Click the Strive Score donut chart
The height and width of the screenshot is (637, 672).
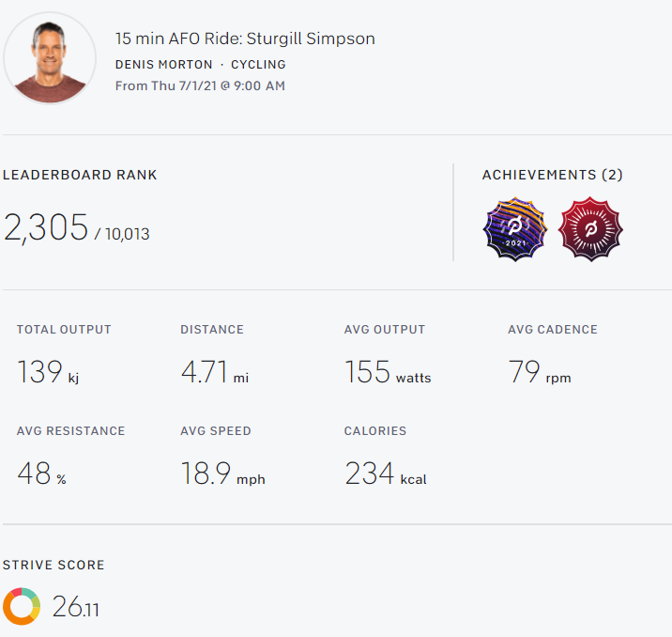[22, 606]
